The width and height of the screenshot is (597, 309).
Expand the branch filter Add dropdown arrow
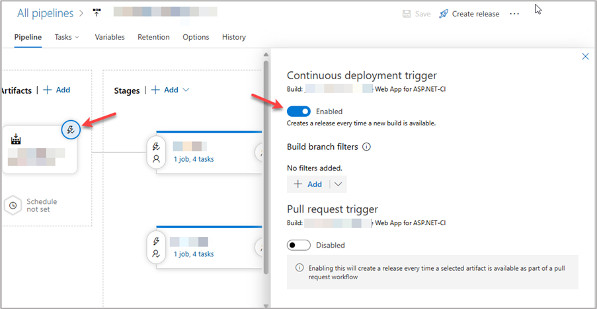coord(338,184)
